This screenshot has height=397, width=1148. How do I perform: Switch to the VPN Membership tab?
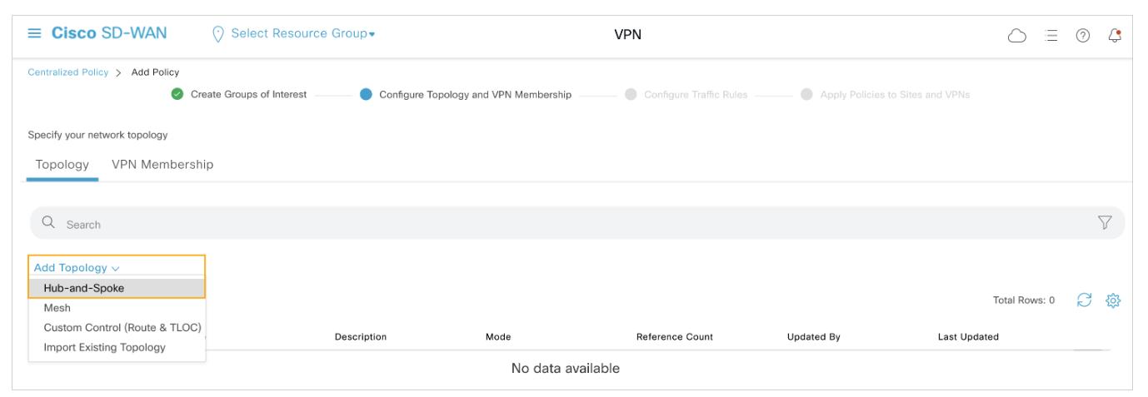[162, 164]
